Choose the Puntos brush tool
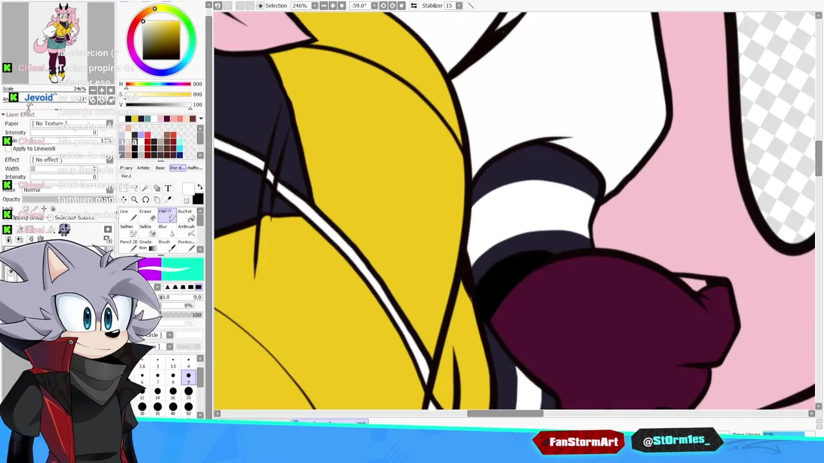Screen dimensions: 824x463 tap(187, 246)
